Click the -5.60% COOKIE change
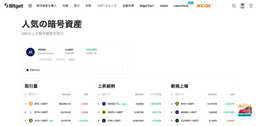 (231, 120)
